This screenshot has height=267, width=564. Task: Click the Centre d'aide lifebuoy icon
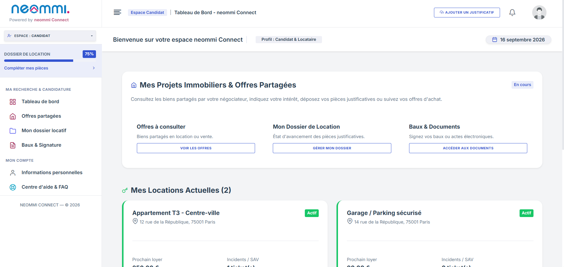[x=13, y=187]
